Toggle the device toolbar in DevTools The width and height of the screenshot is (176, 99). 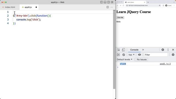click(123, 50)
